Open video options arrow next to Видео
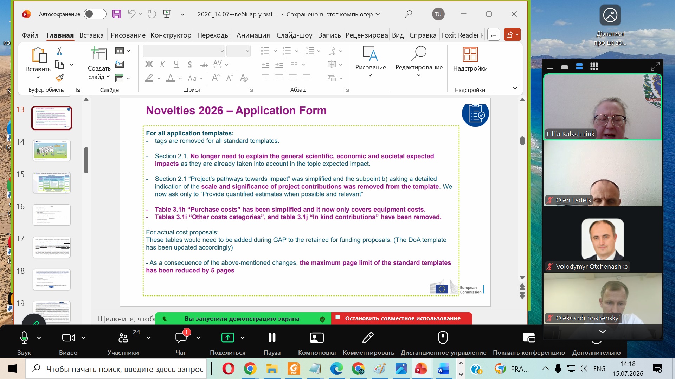Viewport: 675px width, 379px height. (83, 338)
